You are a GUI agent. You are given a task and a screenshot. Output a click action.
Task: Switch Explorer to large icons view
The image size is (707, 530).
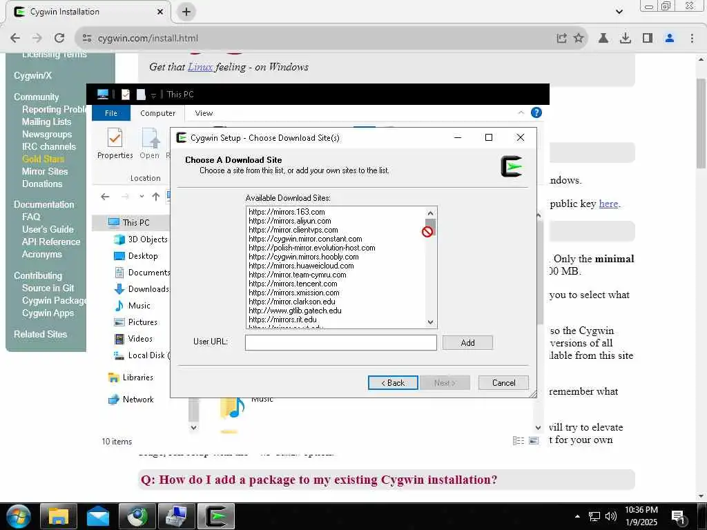coord(534,441)
